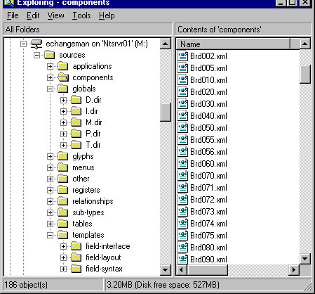Expand the applications folder node

click(x=50, y=66)
